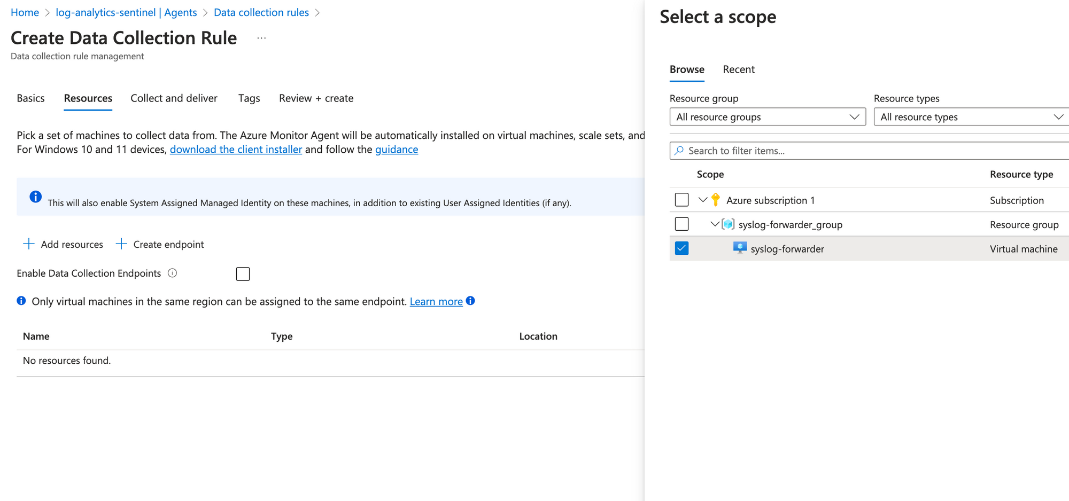Click the search magnifier icon in filter box
This screenshot has width=1069, height=501.
click(x=679, y=151)
